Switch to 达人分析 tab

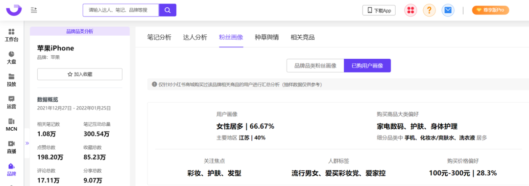[x=195, y=37]
